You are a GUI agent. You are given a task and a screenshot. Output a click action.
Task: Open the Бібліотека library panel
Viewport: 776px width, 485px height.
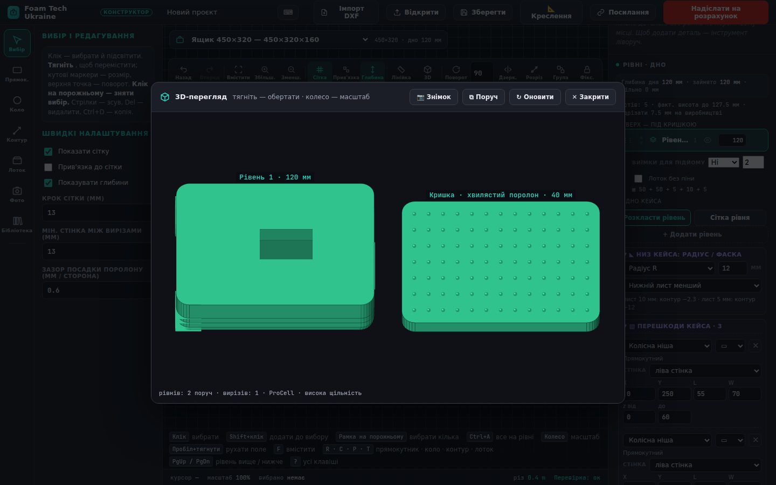(17, 225)
